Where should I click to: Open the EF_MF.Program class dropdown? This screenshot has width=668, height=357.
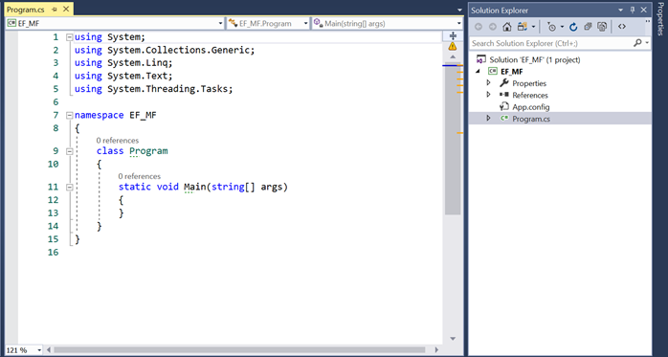click(268, 23)
